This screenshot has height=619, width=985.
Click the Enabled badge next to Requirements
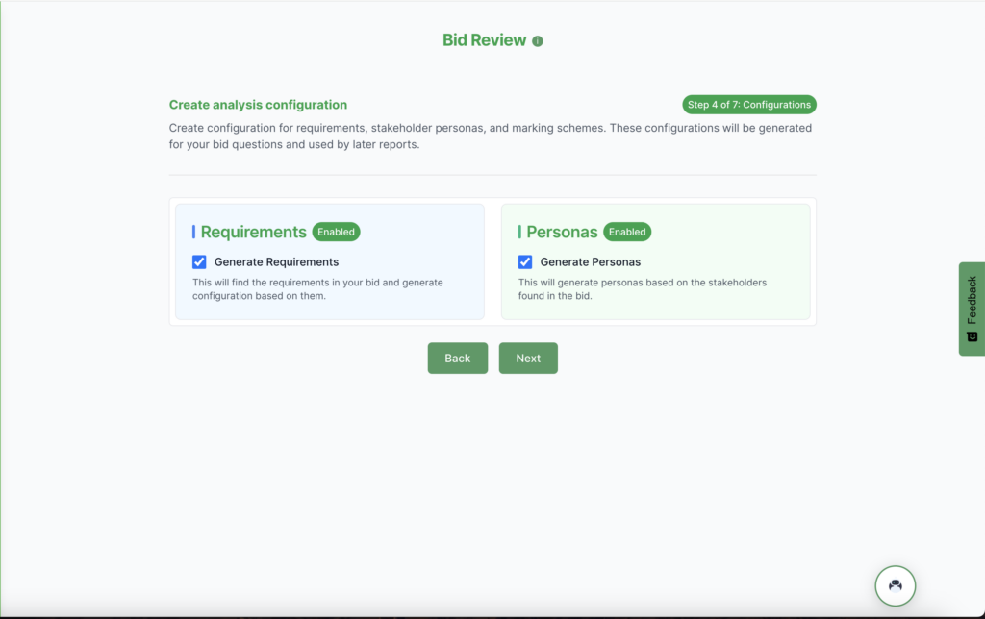pyautogui.click(x=336, y=232)
